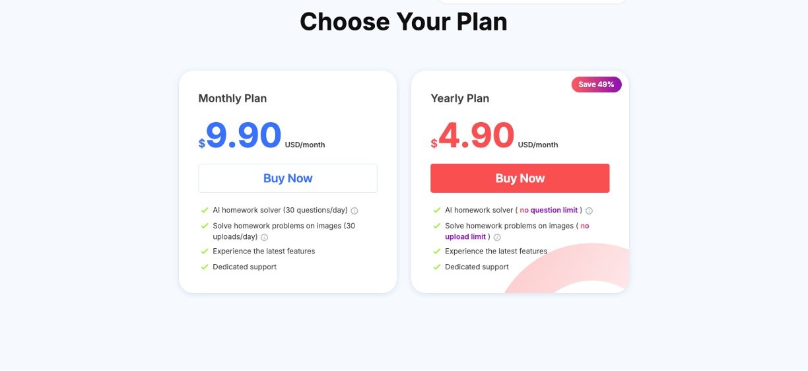The width and height of the screenshot is (808, 371).
Task: Click the Choose Your Plan heading
Action: pos(403,22)
